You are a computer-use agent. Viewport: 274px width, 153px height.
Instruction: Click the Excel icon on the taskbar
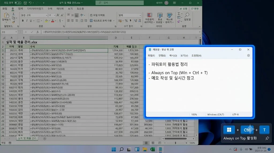(x=153, y=149)
